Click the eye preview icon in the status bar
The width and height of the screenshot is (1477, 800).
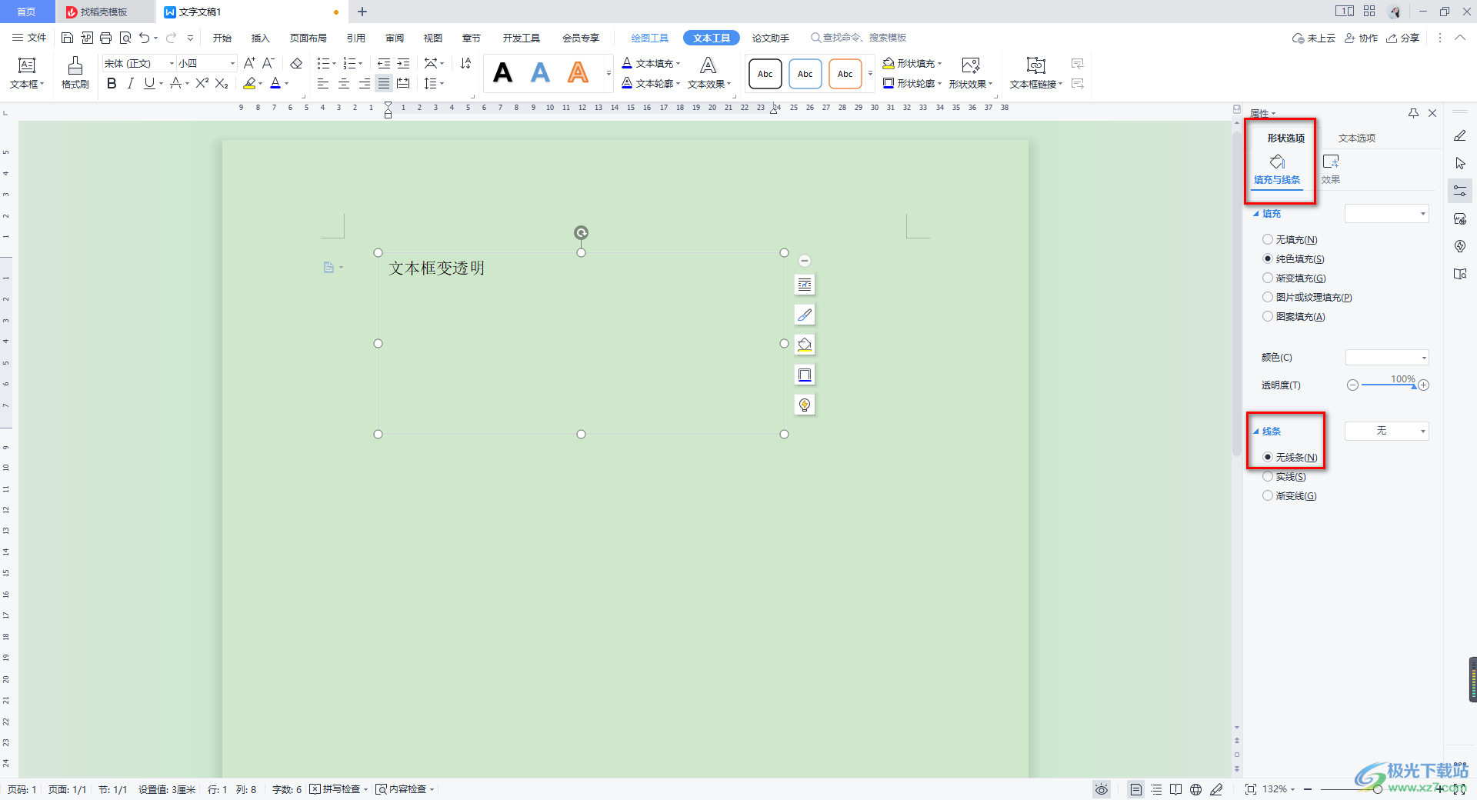(1102, 788)
